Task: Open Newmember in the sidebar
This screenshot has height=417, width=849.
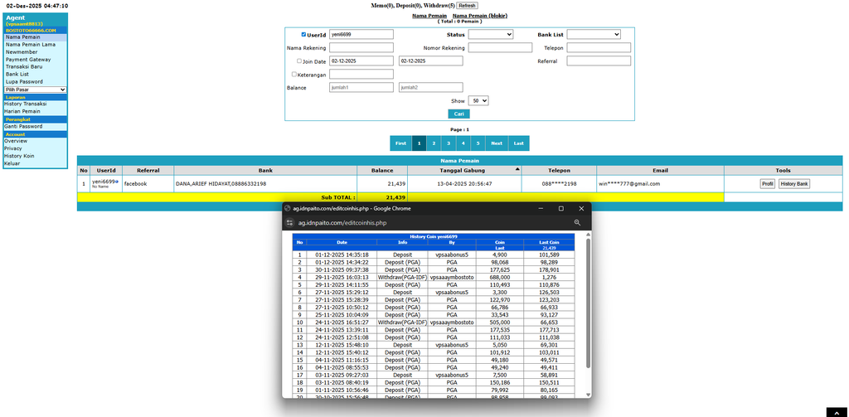Action: pyautogui.click(x=22, y=52)
